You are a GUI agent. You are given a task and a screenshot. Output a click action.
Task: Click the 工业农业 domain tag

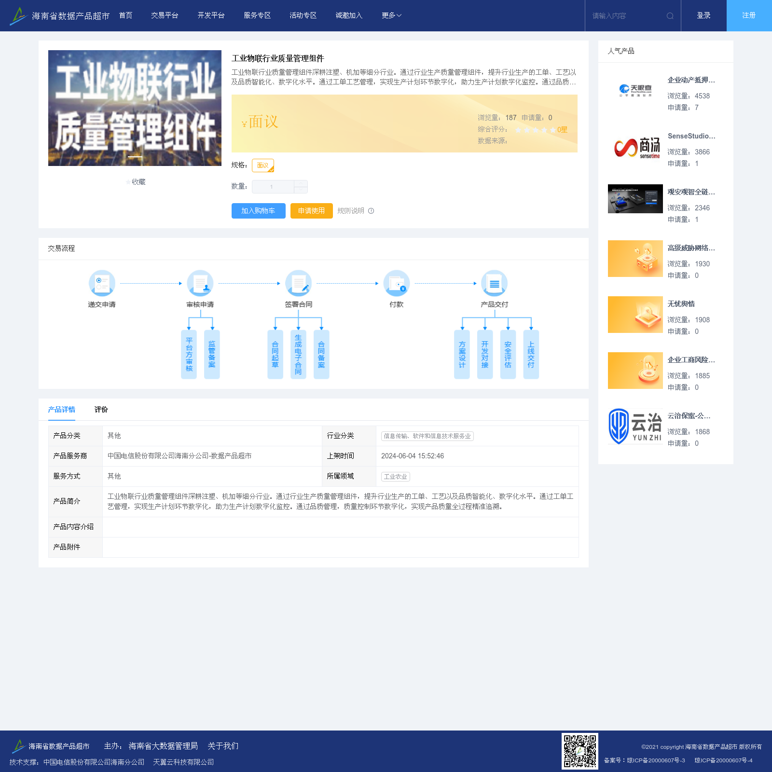coord(396,477)
